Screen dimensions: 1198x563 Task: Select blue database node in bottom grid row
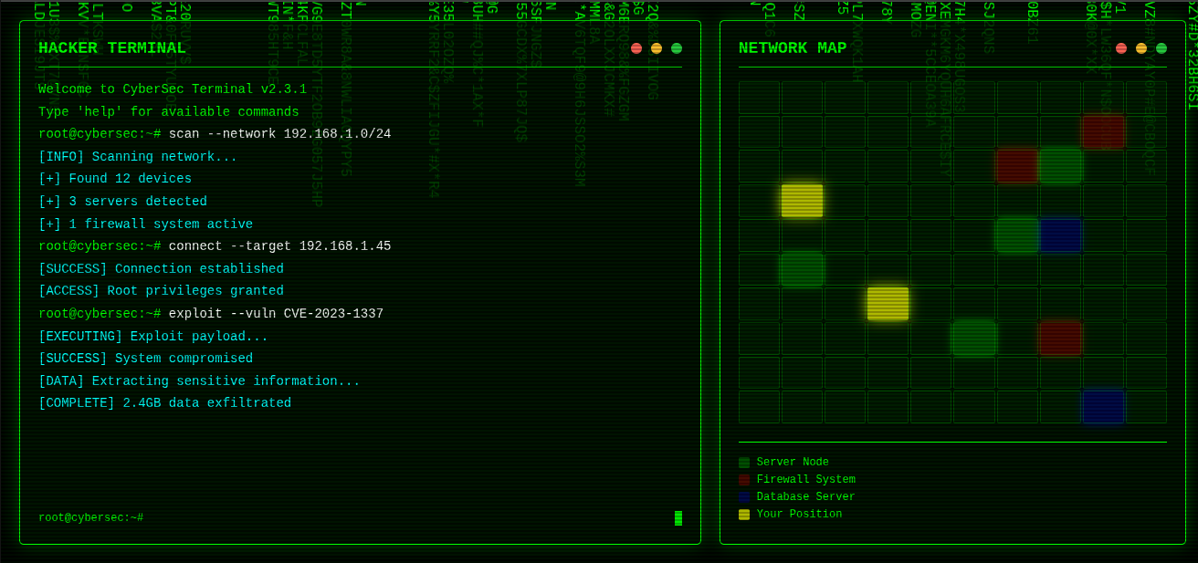click(x=1102, y=407)
